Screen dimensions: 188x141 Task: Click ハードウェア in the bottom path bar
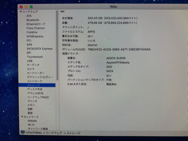tap(54, 133)
